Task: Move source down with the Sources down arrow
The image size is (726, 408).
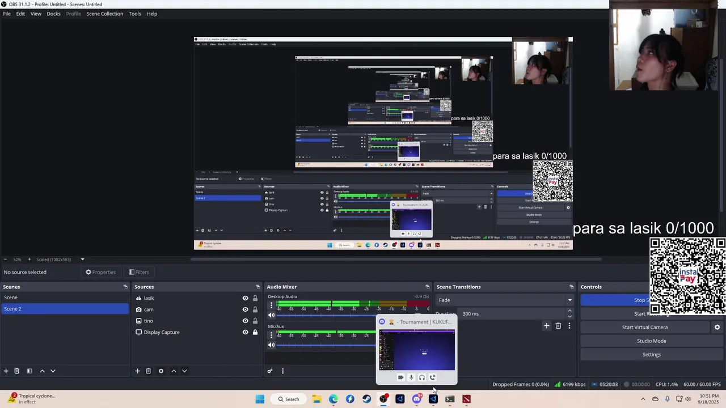Action: (184, 371)
